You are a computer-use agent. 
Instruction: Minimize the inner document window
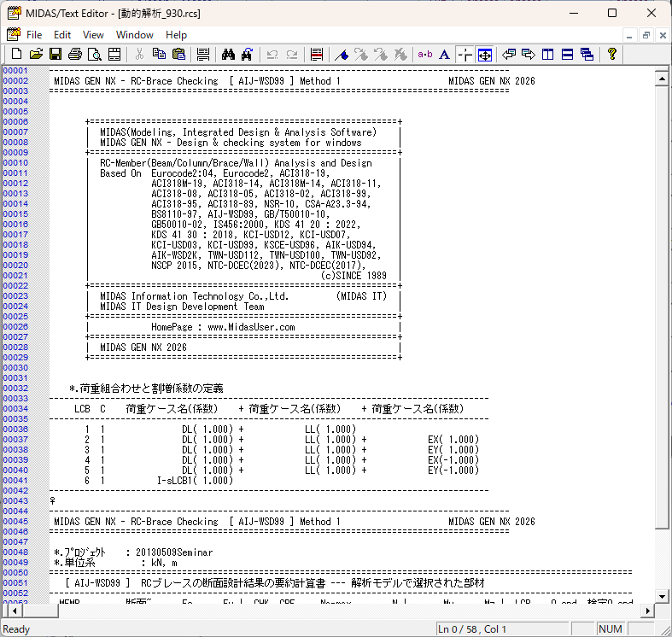click(x=629, y=35)
